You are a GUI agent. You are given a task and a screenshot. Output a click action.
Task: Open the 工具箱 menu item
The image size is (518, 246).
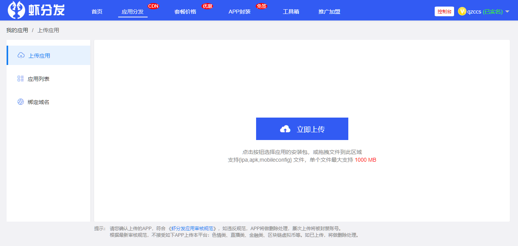point(291,12)
